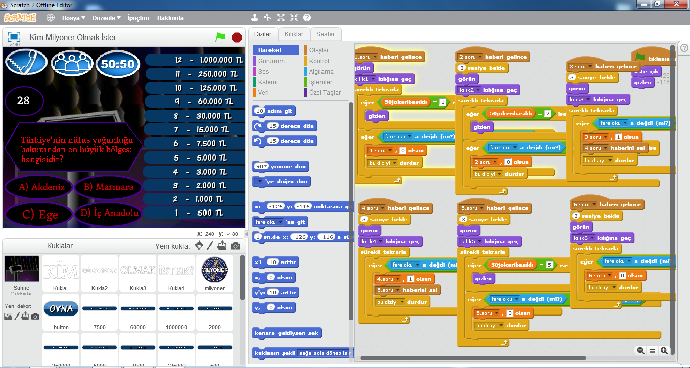
Task: Open the language globe menu
Action: pyautogui.click(x=51, y=18)
